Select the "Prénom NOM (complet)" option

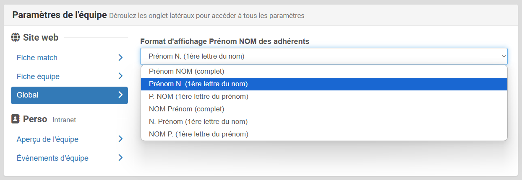(x=186, y=71)
